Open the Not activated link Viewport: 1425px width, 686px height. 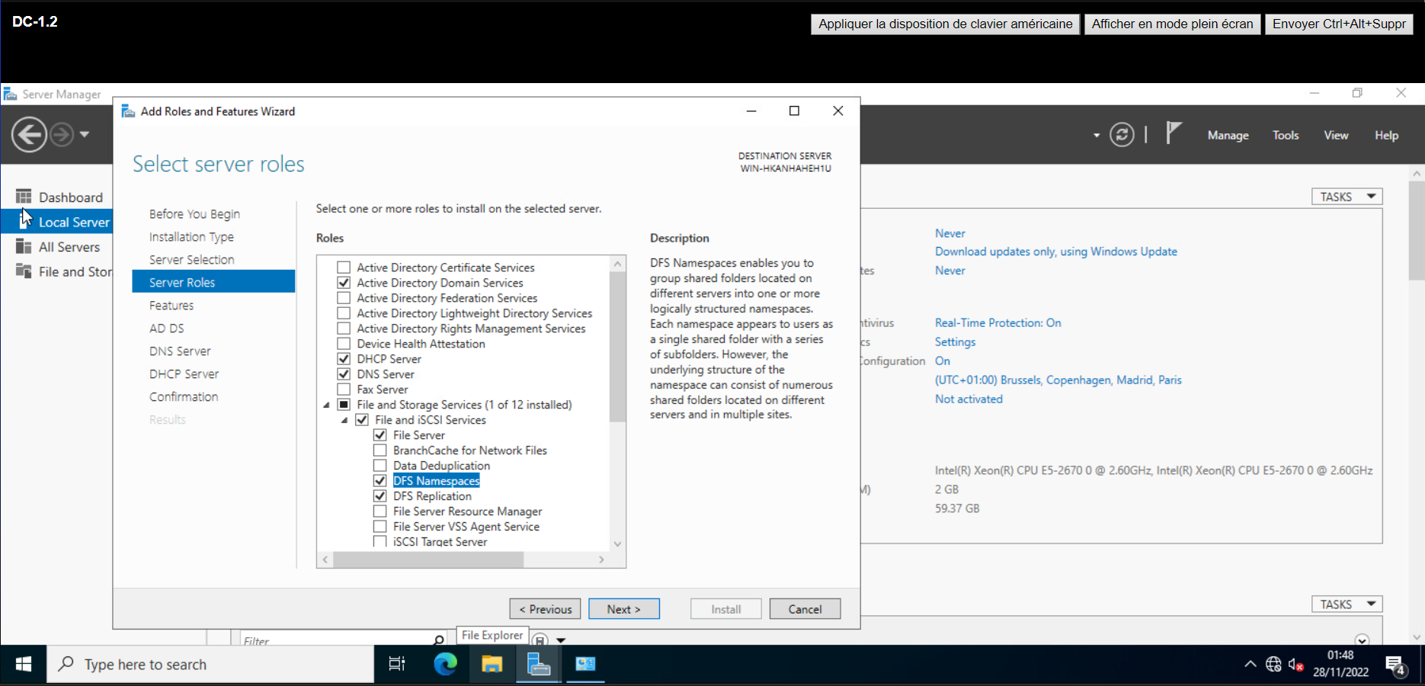pos(969,399)
